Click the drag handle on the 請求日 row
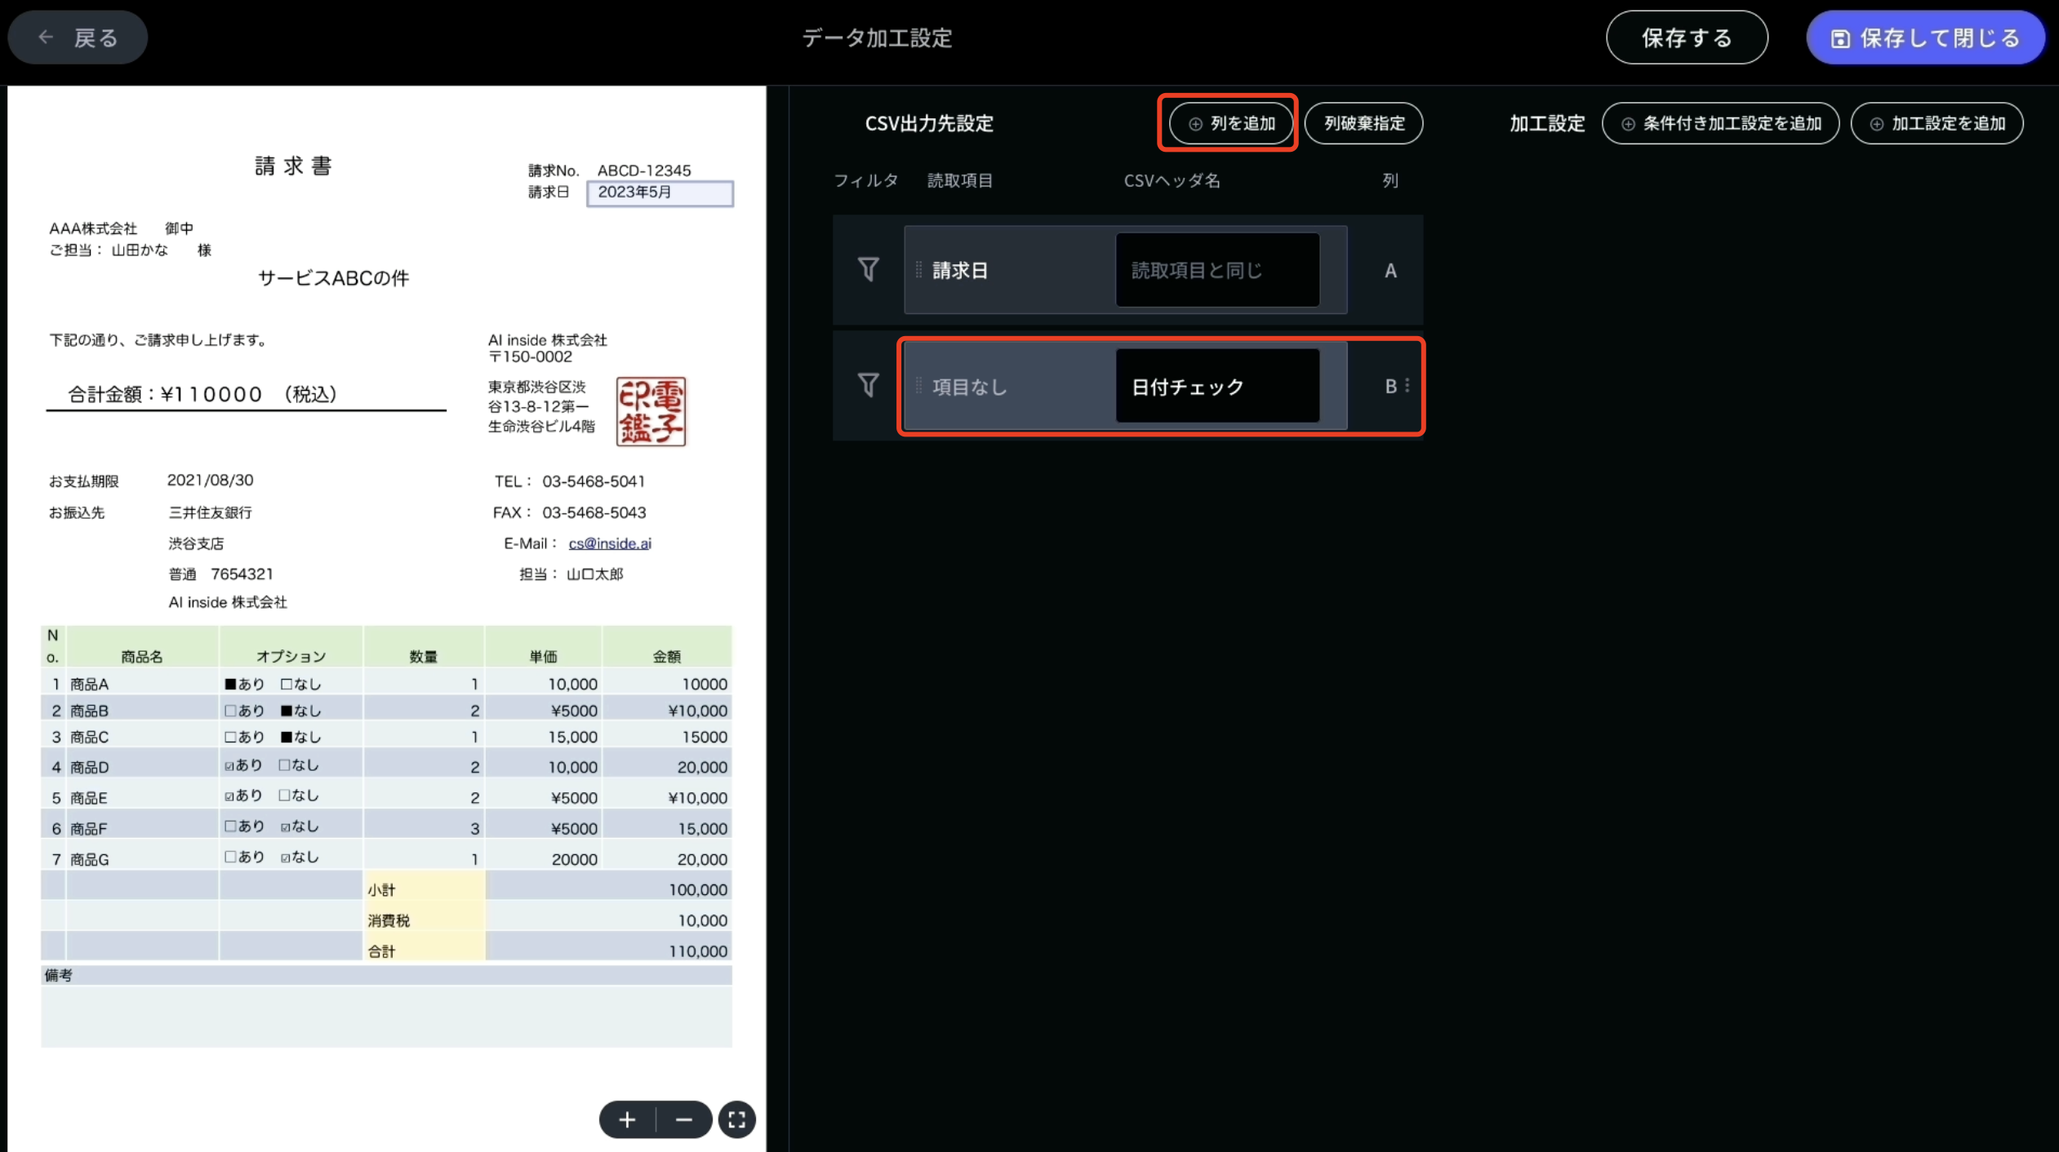The width and height of the screenshot is (2059, 1152). [x=918, y=269]
